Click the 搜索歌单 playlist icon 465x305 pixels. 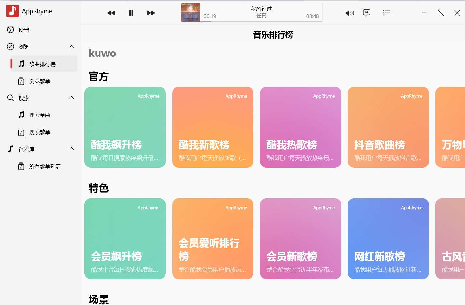pyautogui.click(x=21, y=132)
